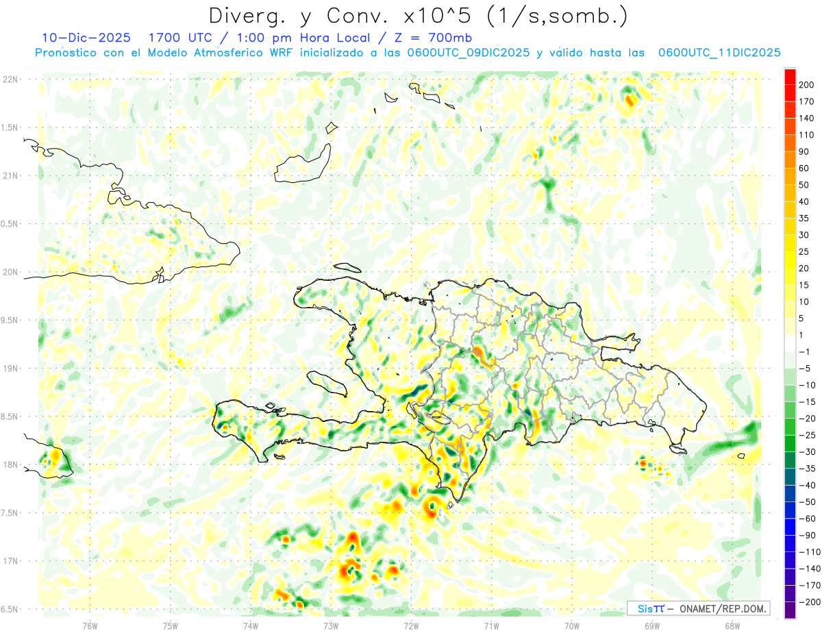Viewport: 822px width, 635px height.
Task: Pick the blue colorbar swatch between -60 and -90
Action: pos(790,527)
